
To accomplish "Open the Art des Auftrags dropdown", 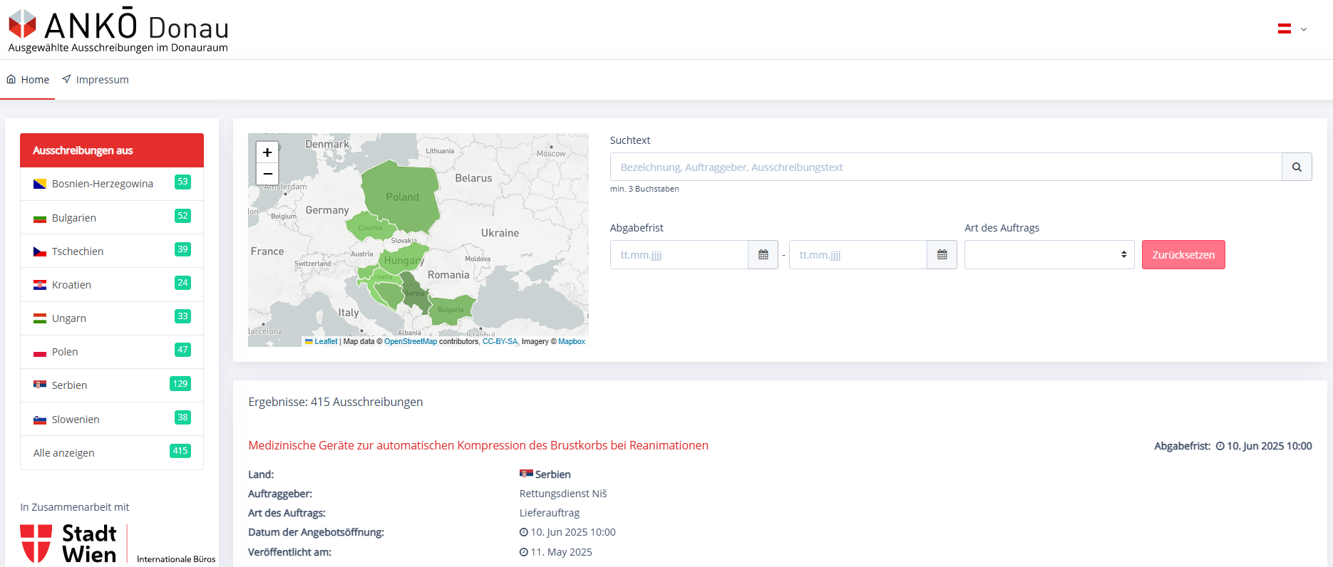I will coord(1049,254).
